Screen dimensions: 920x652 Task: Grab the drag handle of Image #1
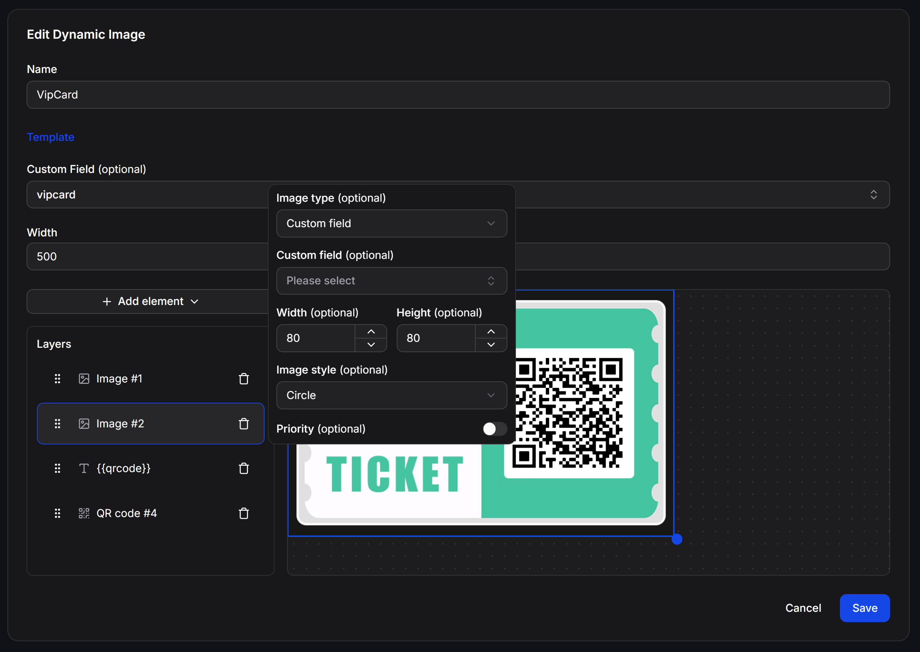(x=58, y=379)
